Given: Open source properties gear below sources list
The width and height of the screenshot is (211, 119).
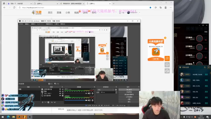Looking at the screenshot, I should click(x=48, y=102).
